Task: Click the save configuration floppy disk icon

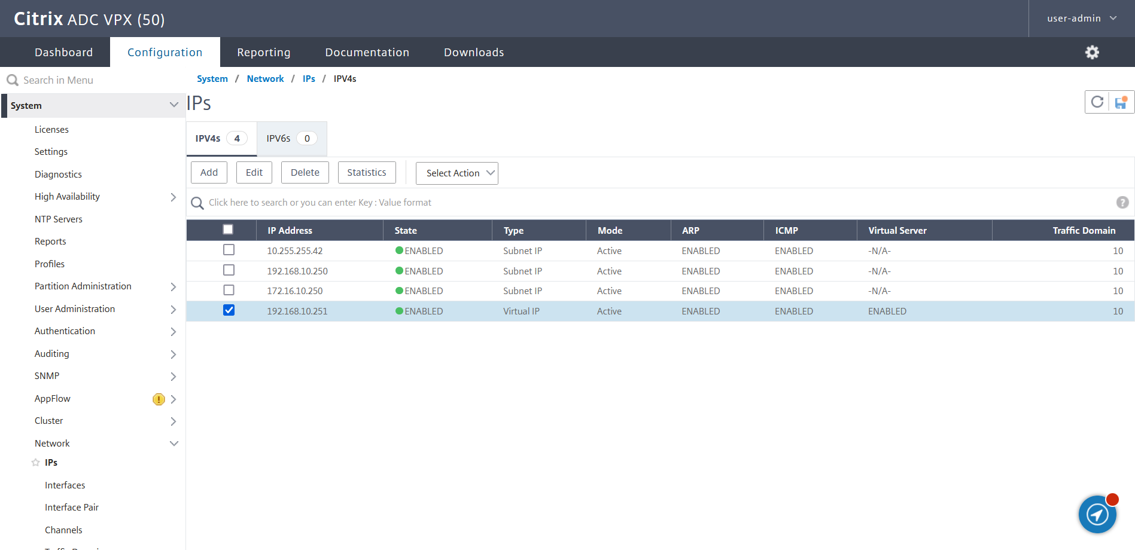Action: 1120,102
